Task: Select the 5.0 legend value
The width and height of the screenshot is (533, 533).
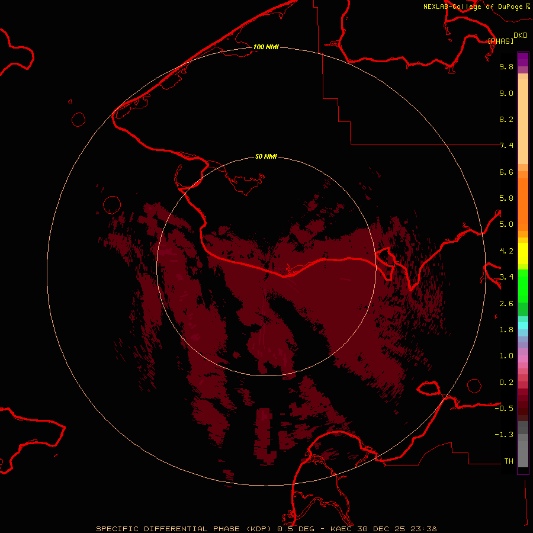Action: click(x=506, y=224)
